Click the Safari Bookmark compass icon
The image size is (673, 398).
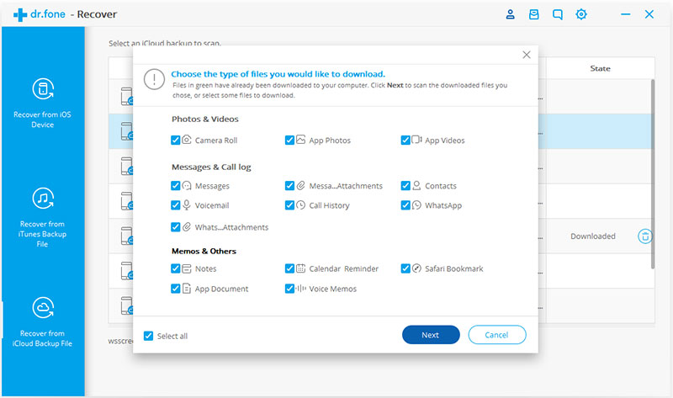pos(416,268)
